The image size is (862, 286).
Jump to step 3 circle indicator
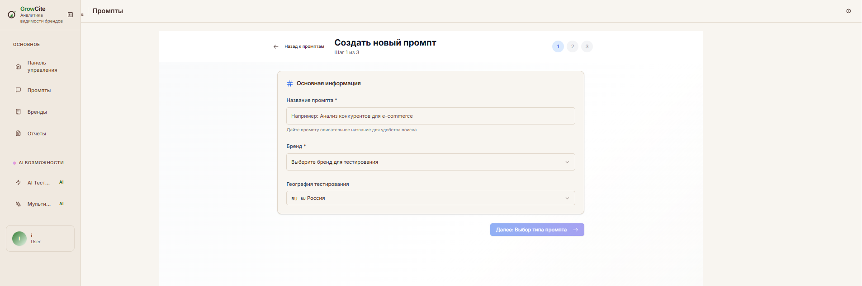click(587, 46)
